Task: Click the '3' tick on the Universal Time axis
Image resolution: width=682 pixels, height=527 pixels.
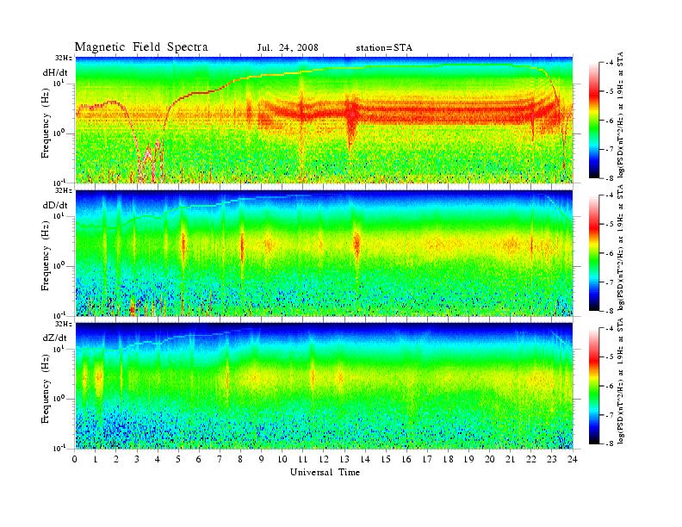Action: click(x=137, y=459)
